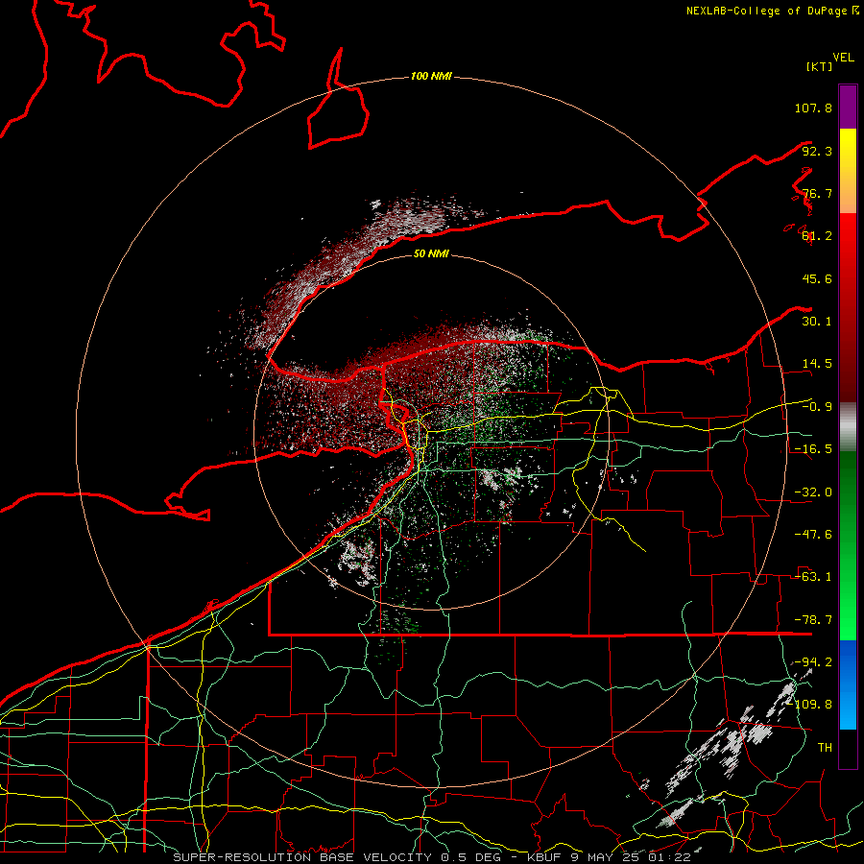The image size is (864, 864).
Task: Click the -47.6 velocity scale value
Action: (813, 535)
